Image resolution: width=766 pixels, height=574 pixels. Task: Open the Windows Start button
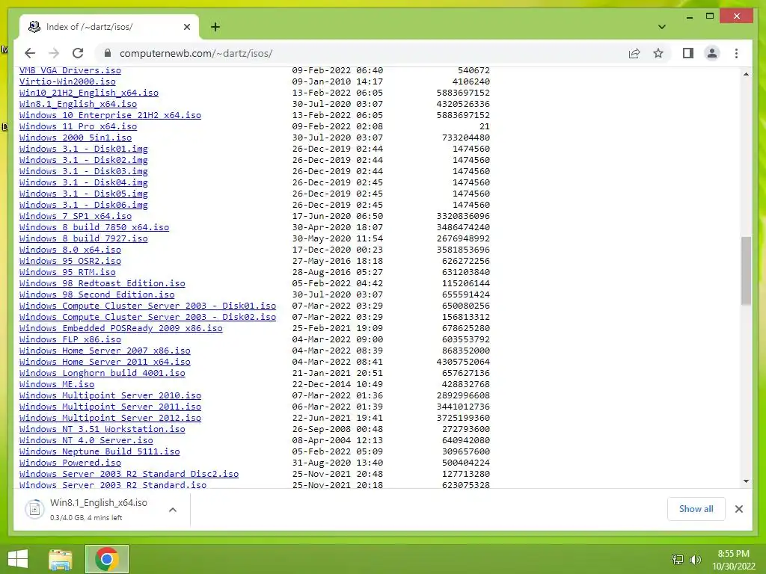click(18, 559)
